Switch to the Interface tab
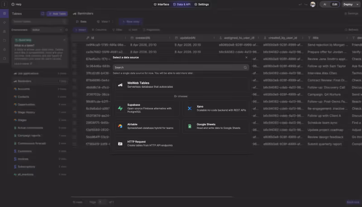The height and width of the screenshot is (207, 362). pos(162,5)
